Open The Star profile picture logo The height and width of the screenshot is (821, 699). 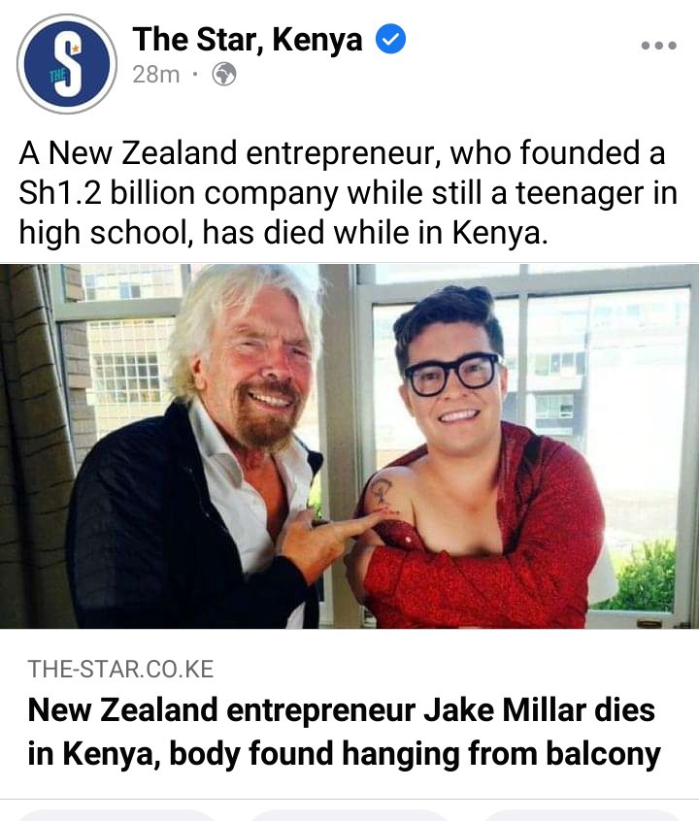pos(67,64)
